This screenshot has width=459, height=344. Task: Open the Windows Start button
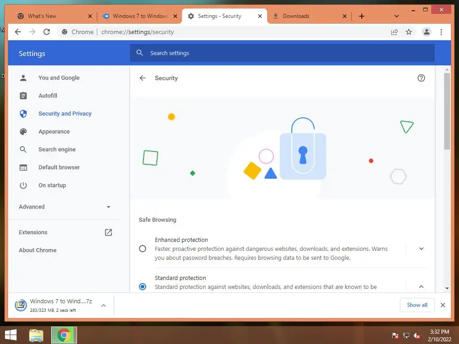click(x=11, y=335)
